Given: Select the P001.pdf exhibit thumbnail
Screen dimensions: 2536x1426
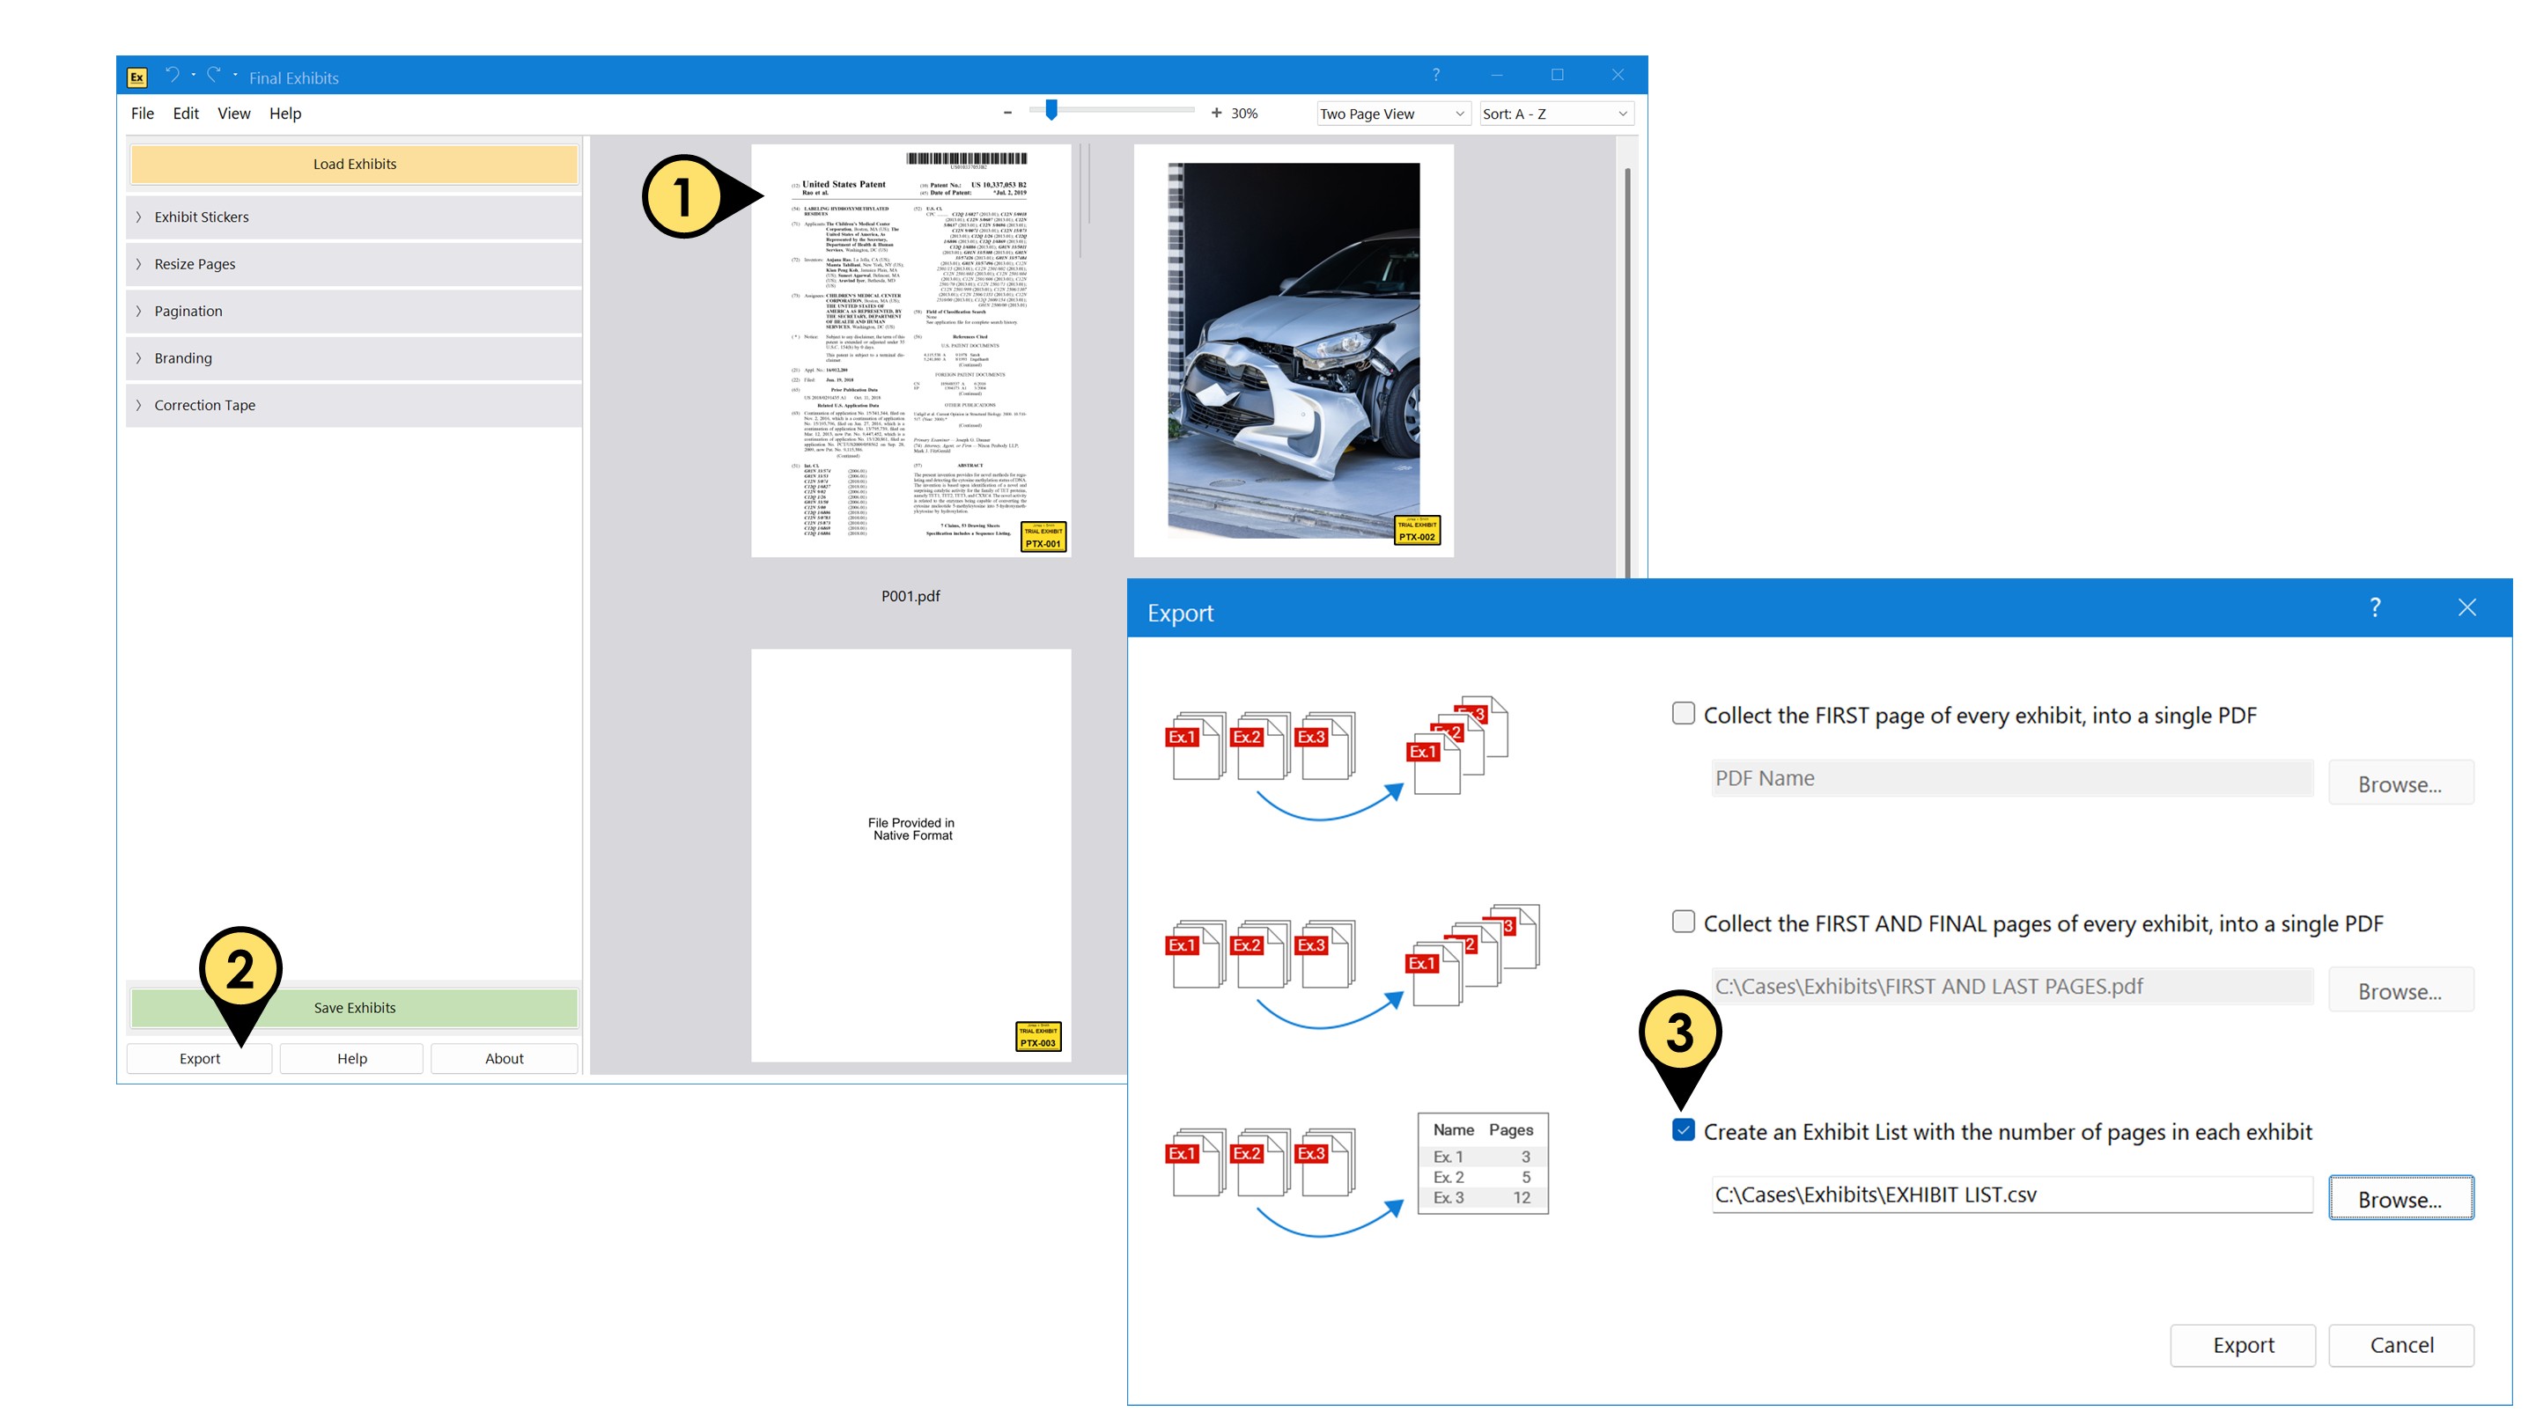Looking at the screenshot, I should click(x=910, y=349).
